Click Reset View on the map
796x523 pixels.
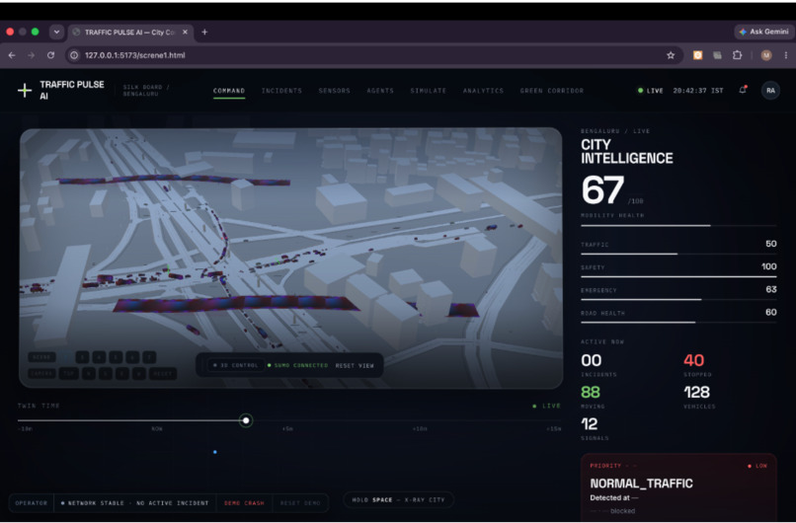[355, 366]
